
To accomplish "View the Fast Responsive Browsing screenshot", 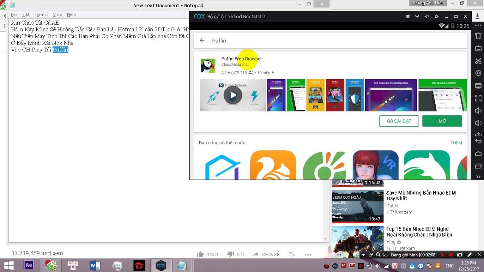I will 391,95.
